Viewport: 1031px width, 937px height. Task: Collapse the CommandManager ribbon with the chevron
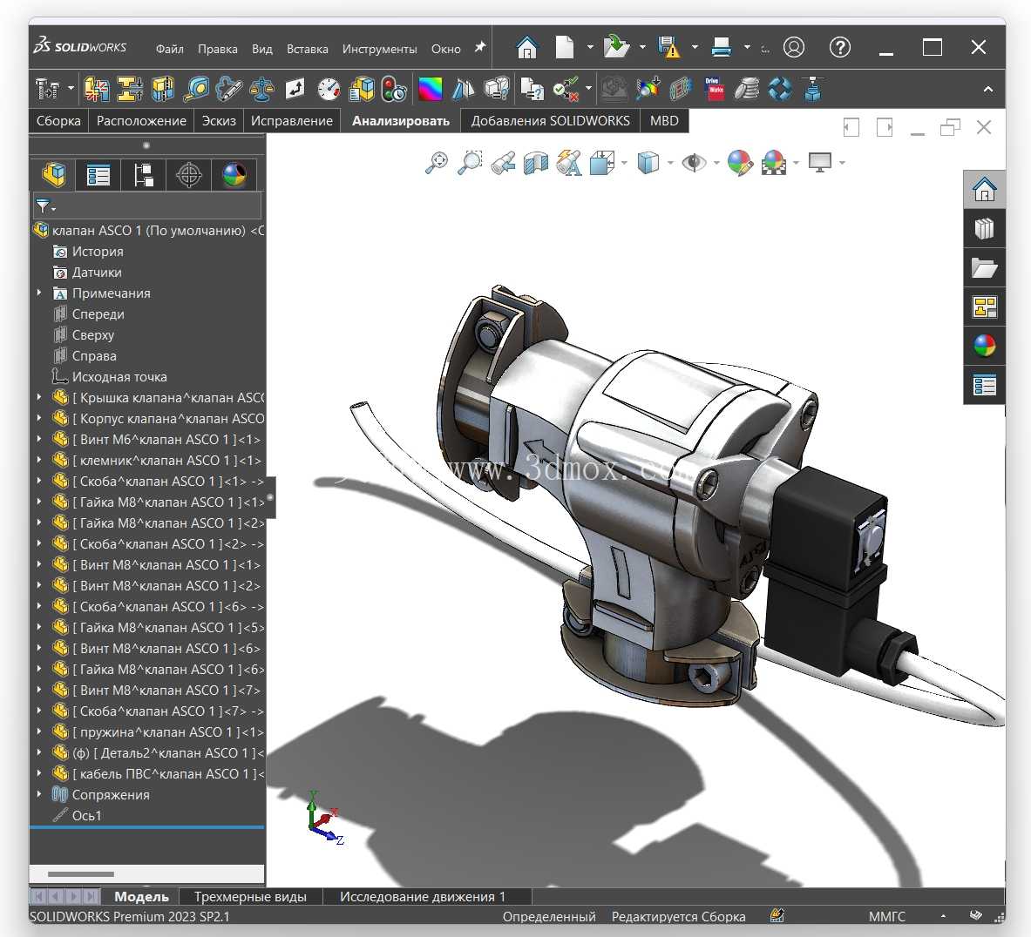[x=987, y=90]
